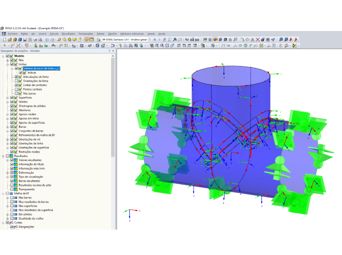Click the last red icon in top toolbar
The height and width of the screenshot is (255, 342).
(x=296, y=40)
